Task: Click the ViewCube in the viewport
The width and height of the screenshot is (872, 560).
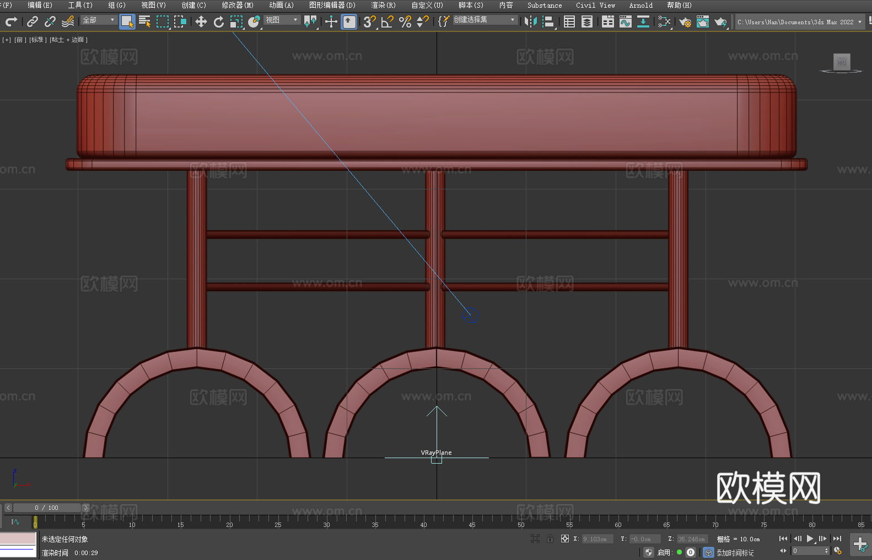Action: click(841, 63)
